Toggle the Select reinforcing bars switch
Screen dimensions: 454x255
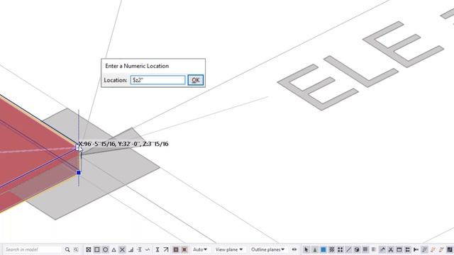424,249
